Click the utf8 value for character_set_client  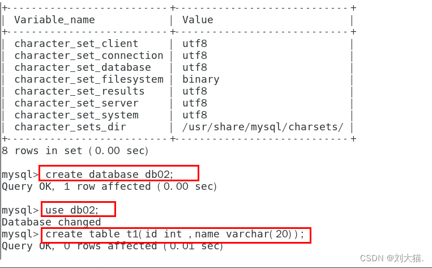(195, 44)
